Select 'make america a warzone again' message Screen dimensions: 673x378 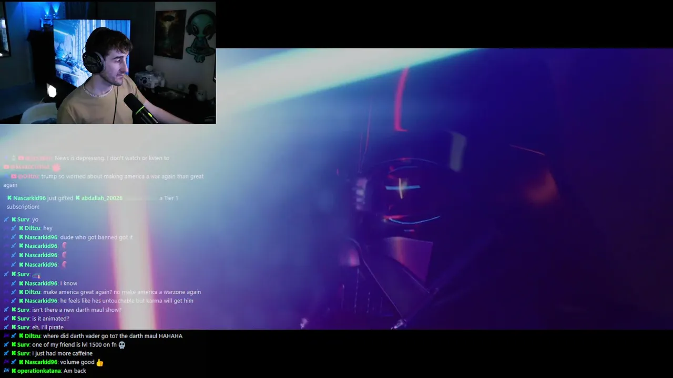pyautogui.click(x=122, y=292)
